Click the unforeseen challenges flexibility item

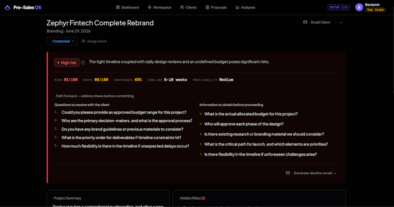261,154
